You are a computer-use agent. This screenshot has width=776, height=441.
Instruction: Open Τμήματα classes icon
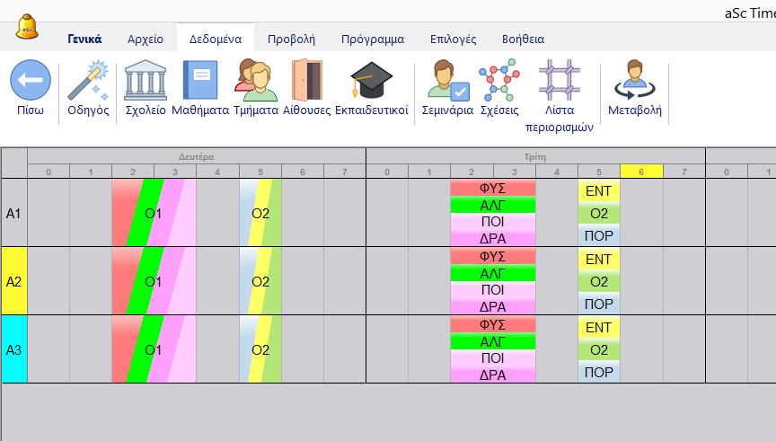point(255,81)
